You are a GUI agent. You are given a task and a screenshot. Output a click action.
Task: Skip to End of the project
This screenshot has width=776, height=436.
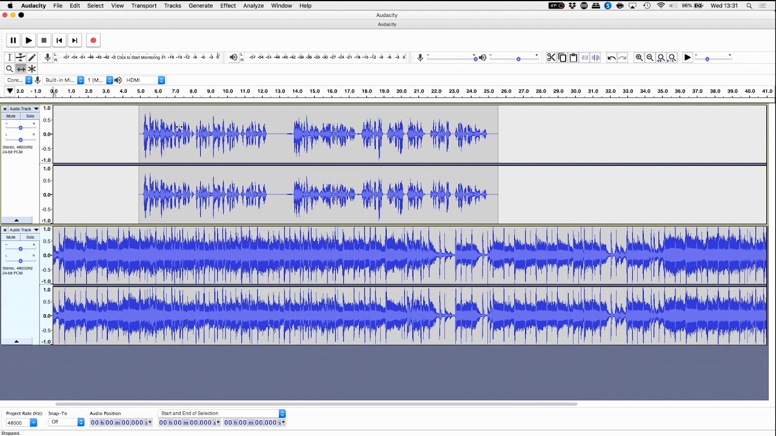tap(75, 41)
